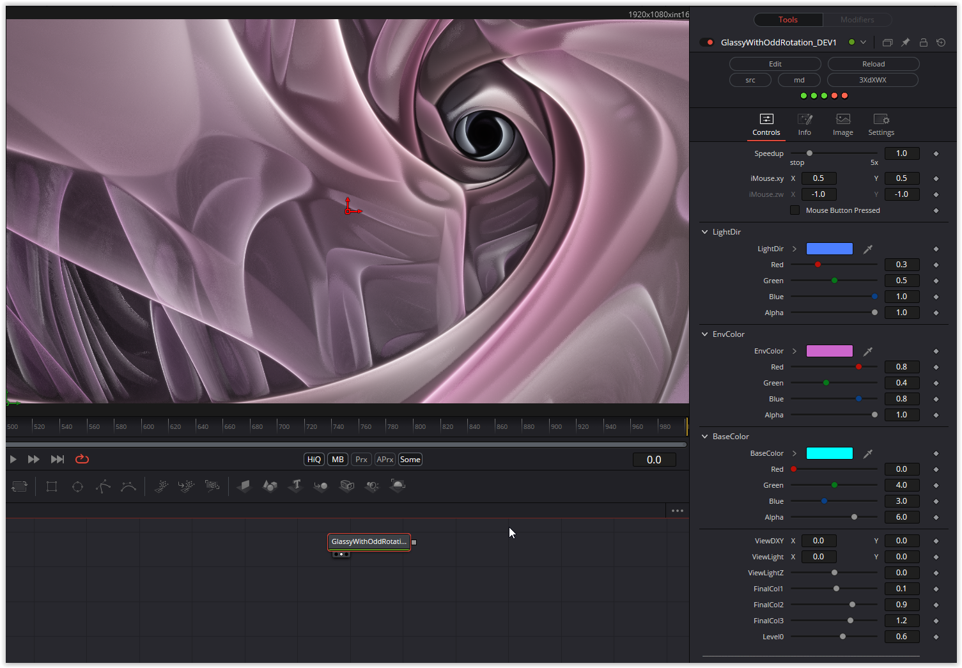Pick BaseColor with eyedropper
Screen dimensions: 962x668
coord(868,453)
